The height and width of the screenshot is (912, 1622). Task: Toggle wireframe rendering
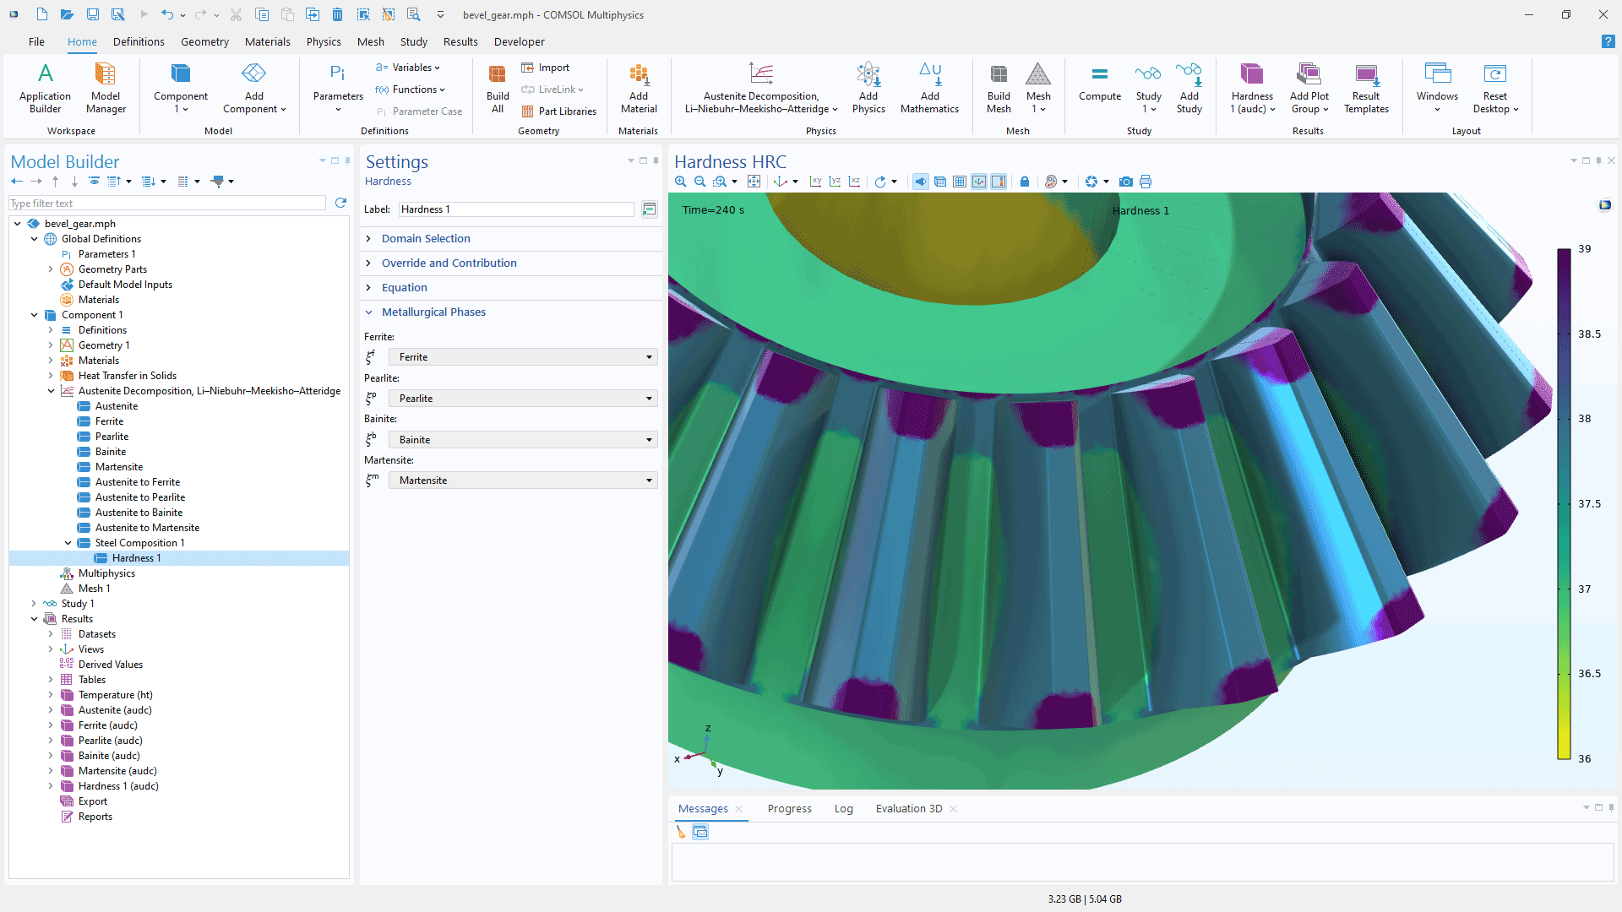(x=940, y=182)
